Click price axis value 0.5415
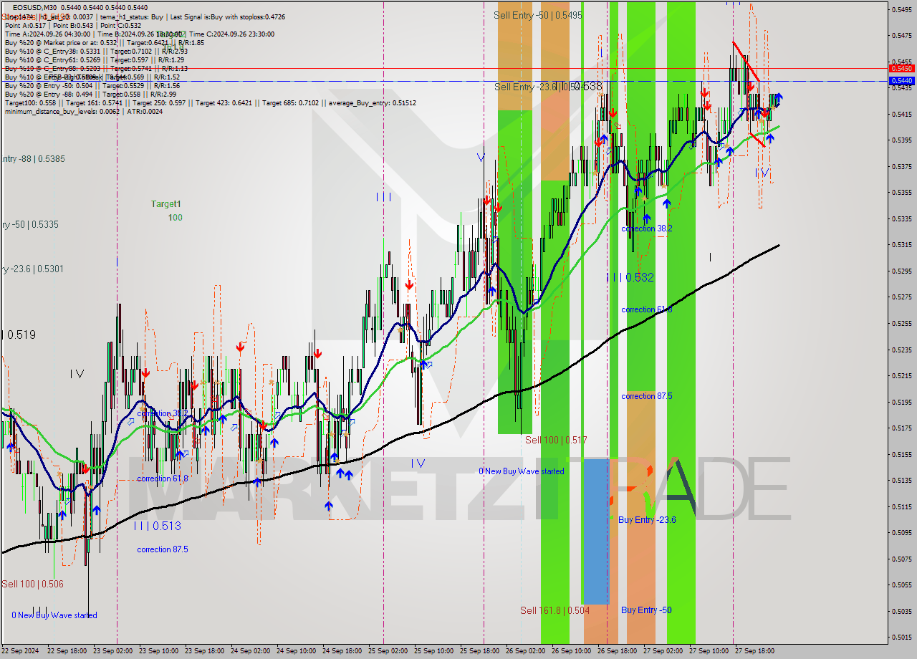This screenshot has height=659, width=917. pos(901,114)
